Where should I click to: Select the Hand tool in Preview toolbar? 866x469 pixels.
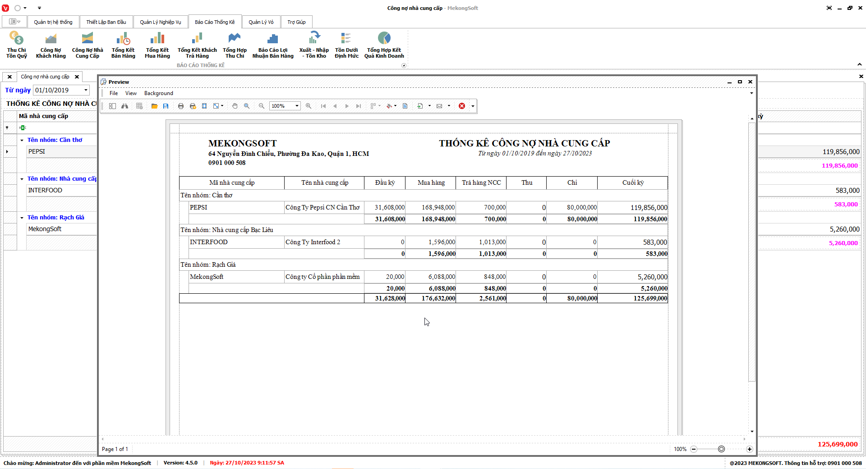point(235,106)
